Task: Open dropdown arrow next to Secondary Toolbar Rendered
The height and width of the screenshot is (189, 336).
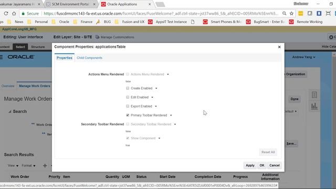Action: tap(175, 124)
